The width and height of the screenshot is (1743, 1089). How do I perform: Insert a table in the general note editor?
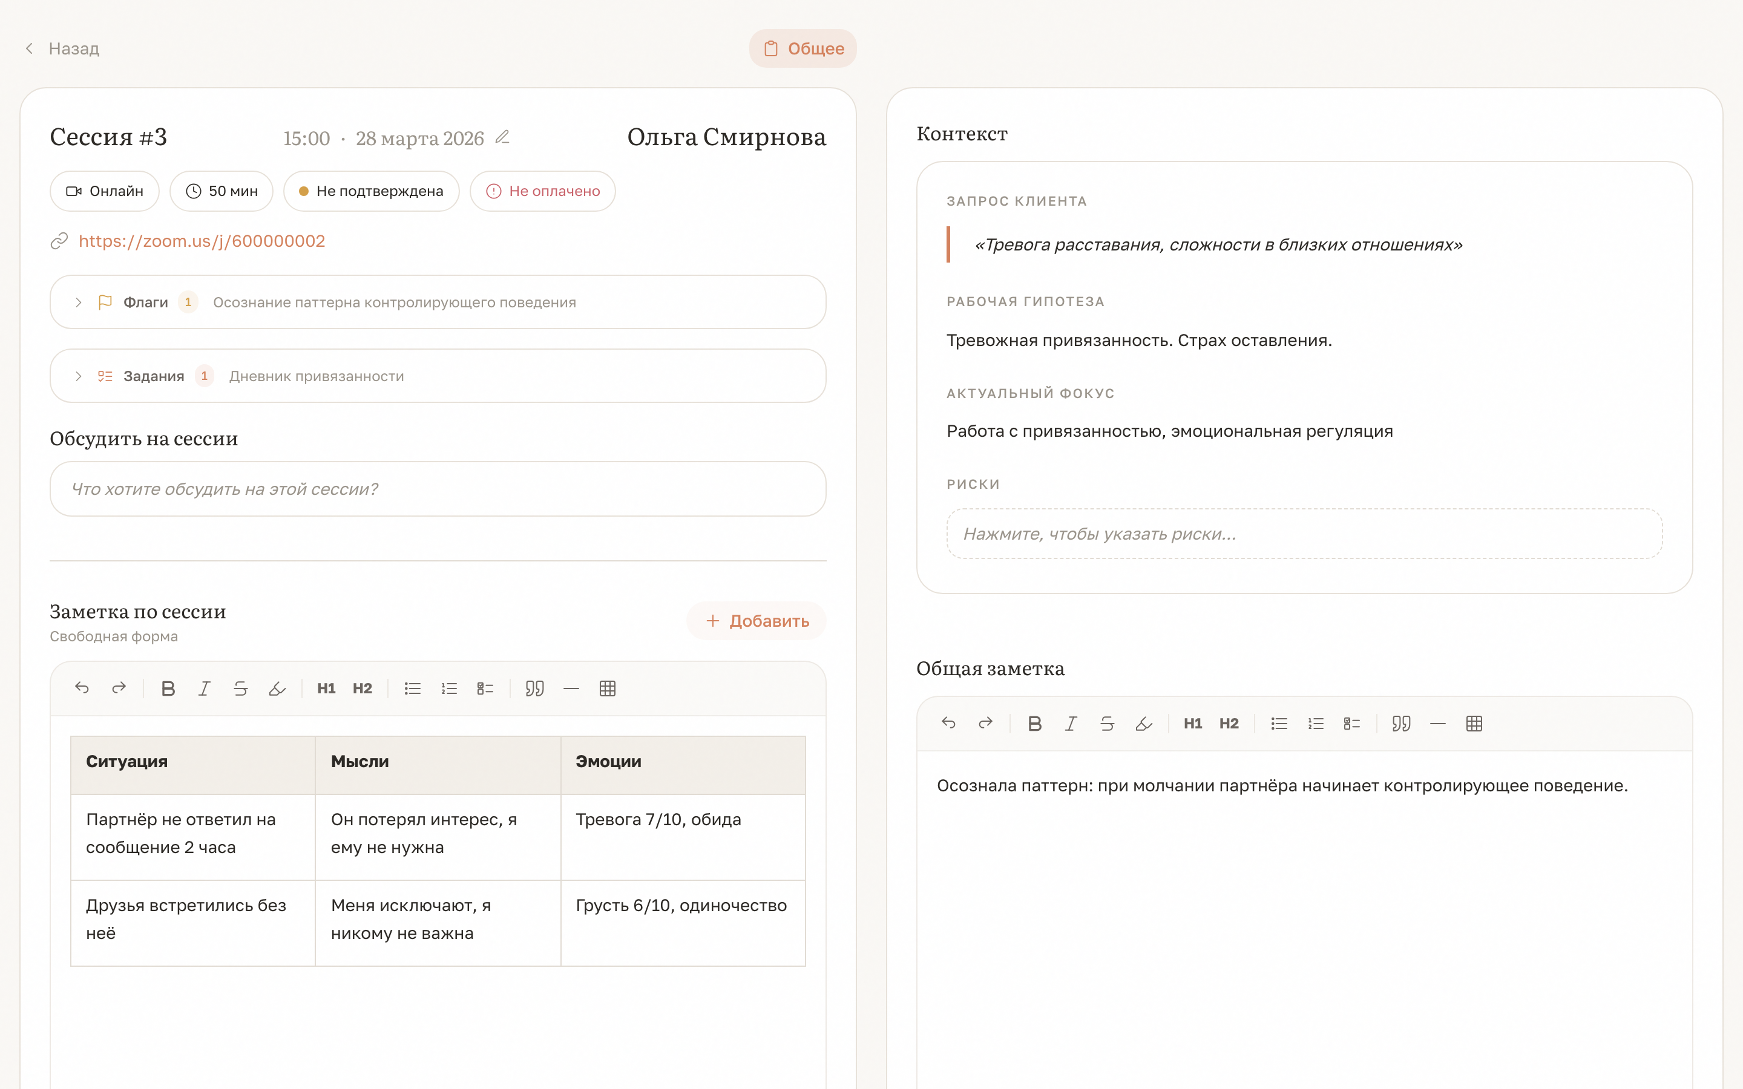click(1474, 723)
